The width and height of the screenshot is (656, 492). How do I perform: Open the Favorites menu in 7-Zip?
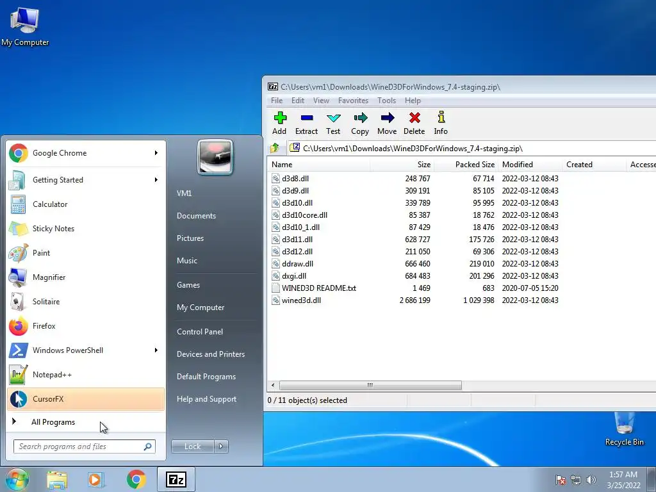[353, 101]
